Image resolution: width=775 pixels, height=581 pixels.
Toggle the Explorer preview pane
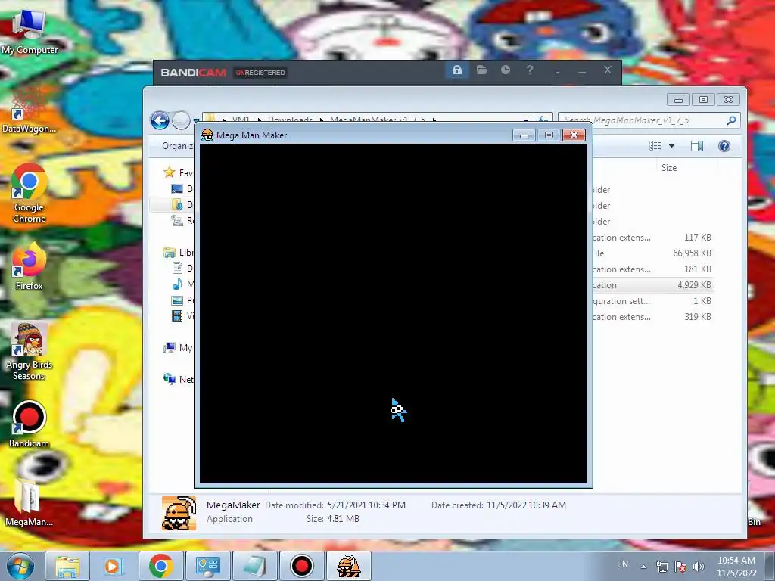(x=697, y=146)
